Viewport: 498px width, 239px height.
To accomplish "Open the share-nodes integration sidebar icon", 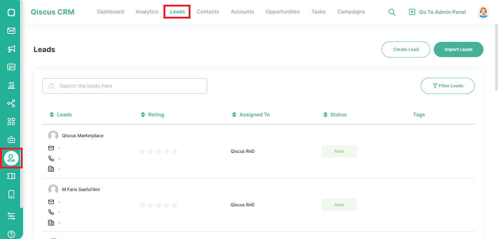I will 11,103.
